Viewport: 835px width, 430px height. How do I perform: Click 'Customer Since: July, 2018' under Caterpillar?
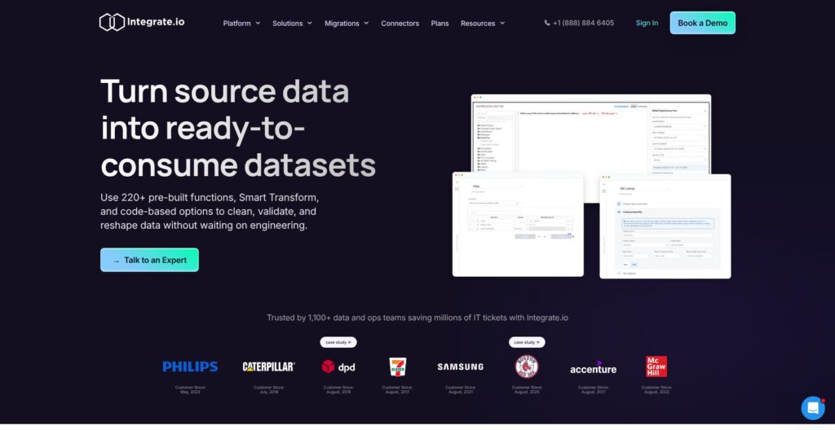(x=268, y=389)
